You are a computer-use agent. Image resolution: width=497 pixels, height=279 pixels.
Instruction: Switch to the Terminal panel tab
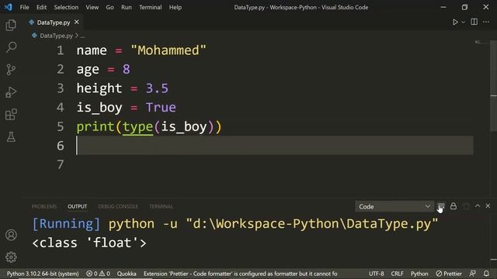[x=161, y=207]
